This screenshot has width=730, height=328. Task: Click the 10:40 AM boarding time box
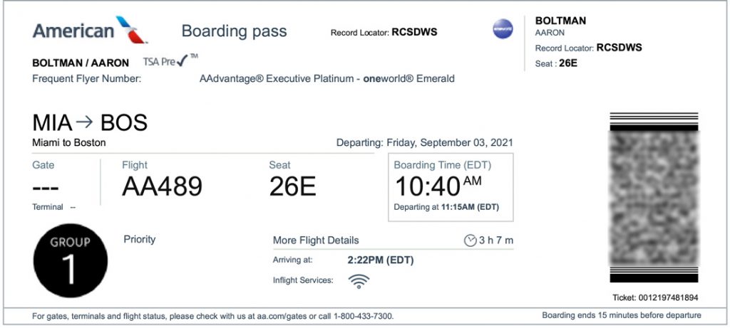tap(450, 187)
